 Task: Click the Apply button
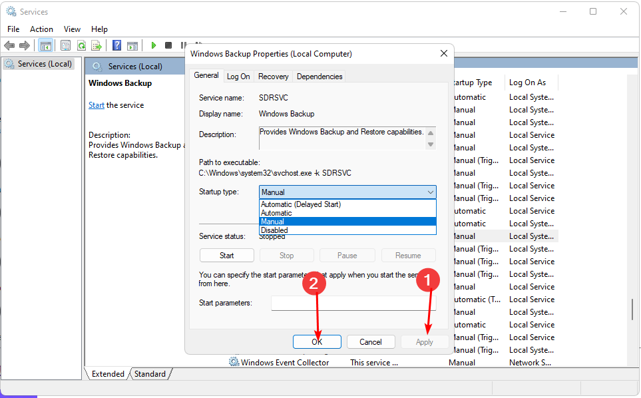click(424, 341)
